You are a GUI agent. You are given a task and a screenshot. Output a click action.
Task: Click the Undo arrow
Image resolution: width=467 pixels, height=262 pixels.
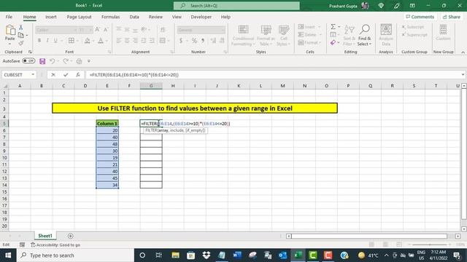(52, 61)
